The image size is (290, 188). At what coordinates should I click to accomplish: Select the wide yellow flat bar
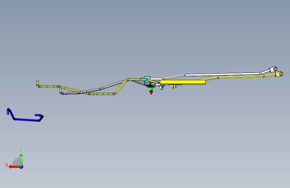coord(183,82)
